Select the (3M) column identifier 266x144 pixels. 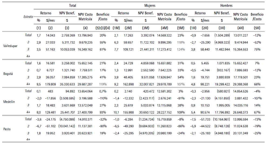click(x=146, y=28)
